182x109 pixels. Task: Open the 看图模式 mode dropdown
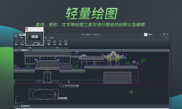point(22,35)
